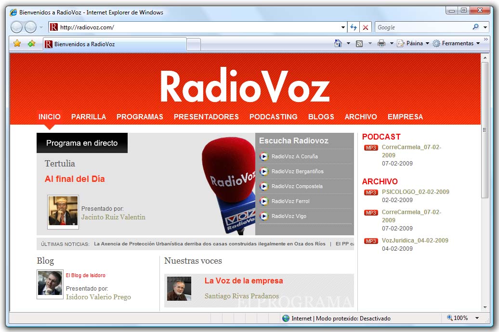Click MP3 icon for VozJuridica_04-02-2009
The height and width of the screenshot is (332, 499).
371,242
